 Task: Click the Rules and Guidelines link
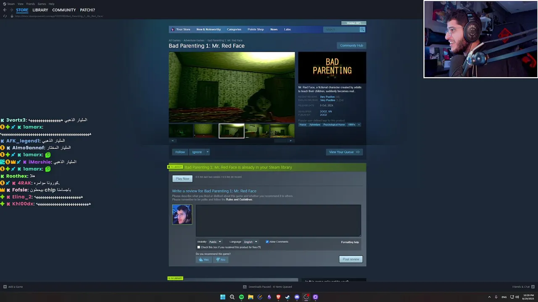[x=239, y=200]
